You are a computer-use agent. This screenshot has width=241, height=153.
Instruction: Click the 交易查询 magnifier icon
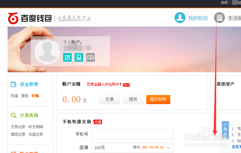[14, 115]
